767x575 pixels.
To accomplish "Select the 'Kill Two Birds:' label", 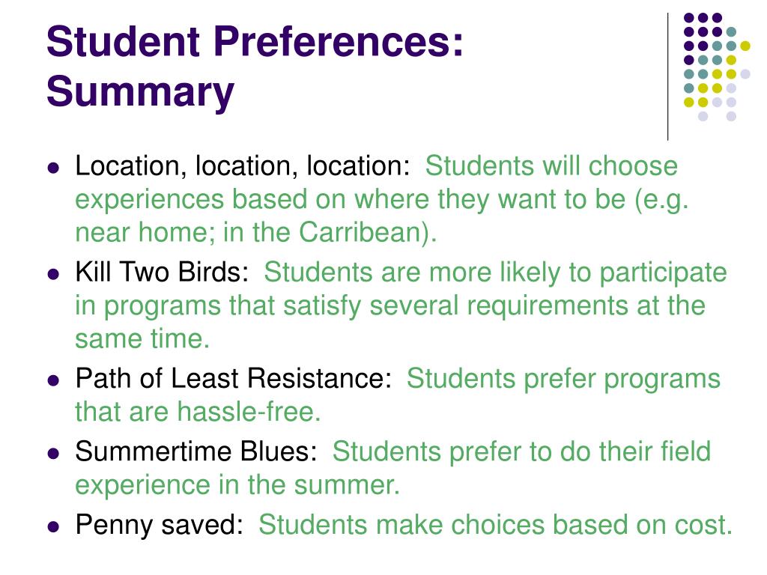I will [162, 272].
